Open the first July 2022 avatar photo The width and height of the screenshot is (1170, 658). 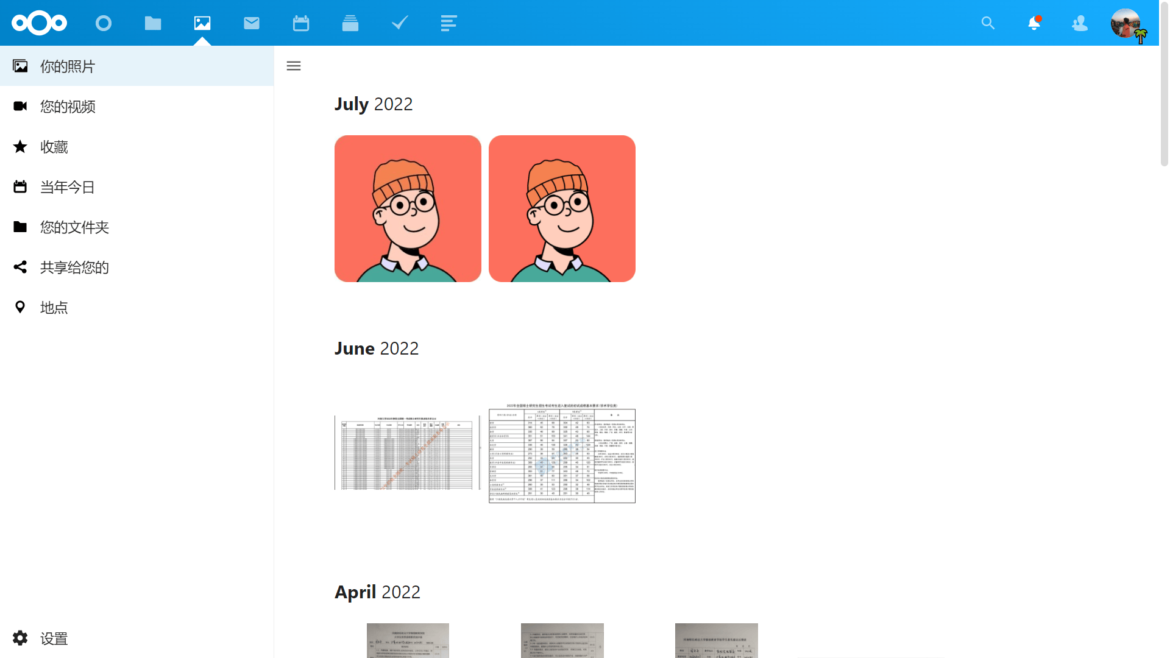pyautogui.click(x=408, y=208)
